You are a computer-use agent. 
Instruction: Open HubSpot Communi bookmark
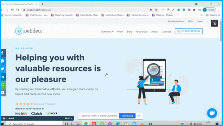click(x=138, y=15)
